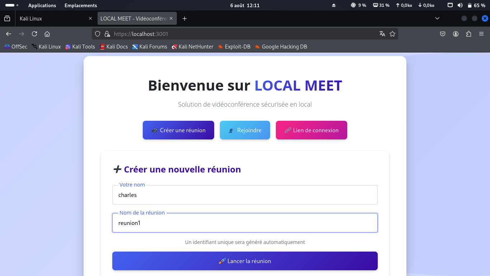Screen dimensions: 490x276
Task: Open the Applications menu
Action: (42, 5)
